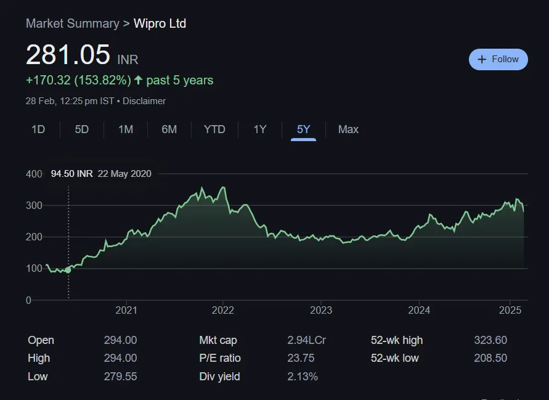Click the 22 May 2020 tooltip date

(x=124, y=174)
